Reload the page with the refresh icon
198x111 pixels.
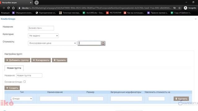tap(8, 8)
